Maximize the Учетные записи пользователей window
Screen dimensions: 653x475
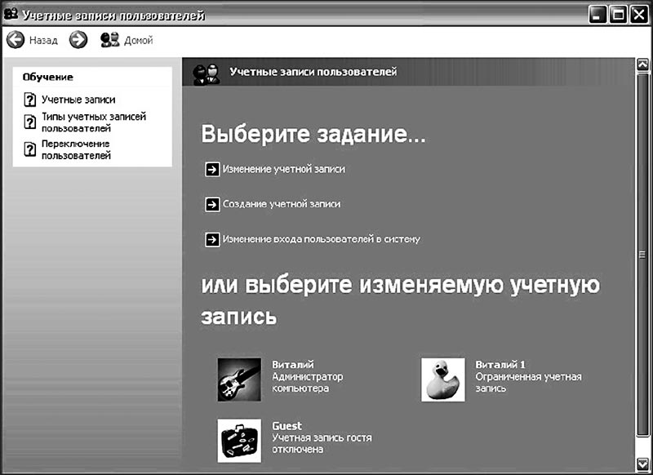[619, 15]
